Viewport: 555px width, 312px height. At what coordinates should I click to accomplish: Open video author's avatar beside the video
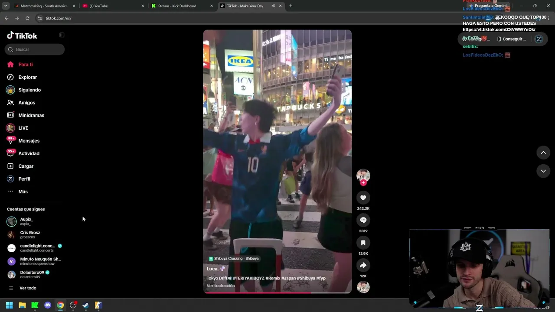363,175
